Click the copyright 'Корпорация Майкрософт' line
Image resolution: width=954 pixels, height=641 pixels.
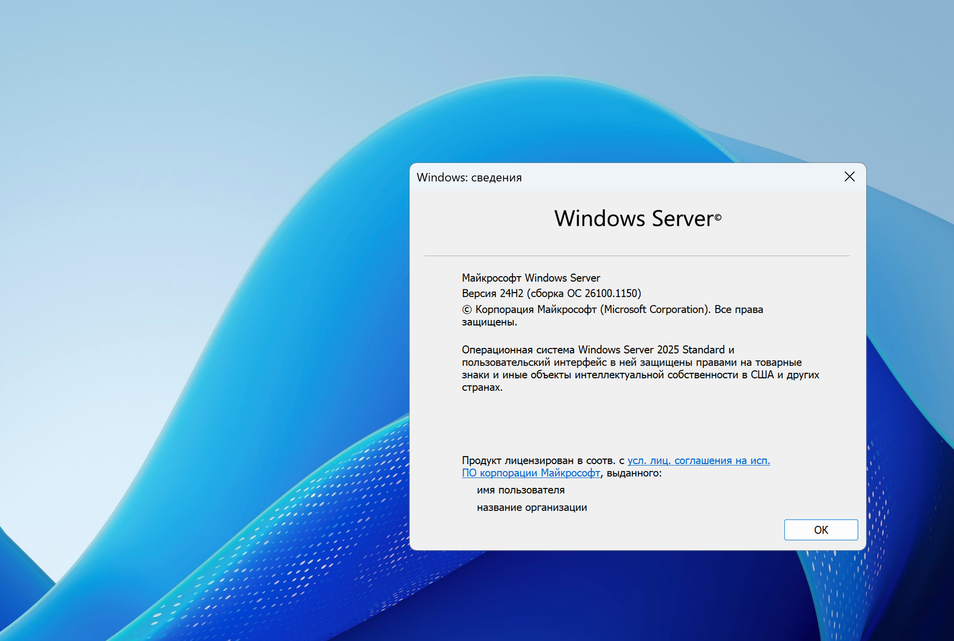tap(612, 309)
